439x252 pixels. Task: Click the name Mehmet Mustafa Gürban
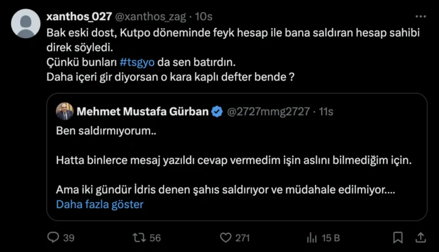tap(142, 112)
